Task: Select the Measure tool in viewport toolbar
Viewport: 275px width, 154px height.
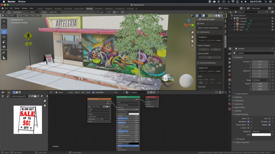Action: [x=4, y=57]
